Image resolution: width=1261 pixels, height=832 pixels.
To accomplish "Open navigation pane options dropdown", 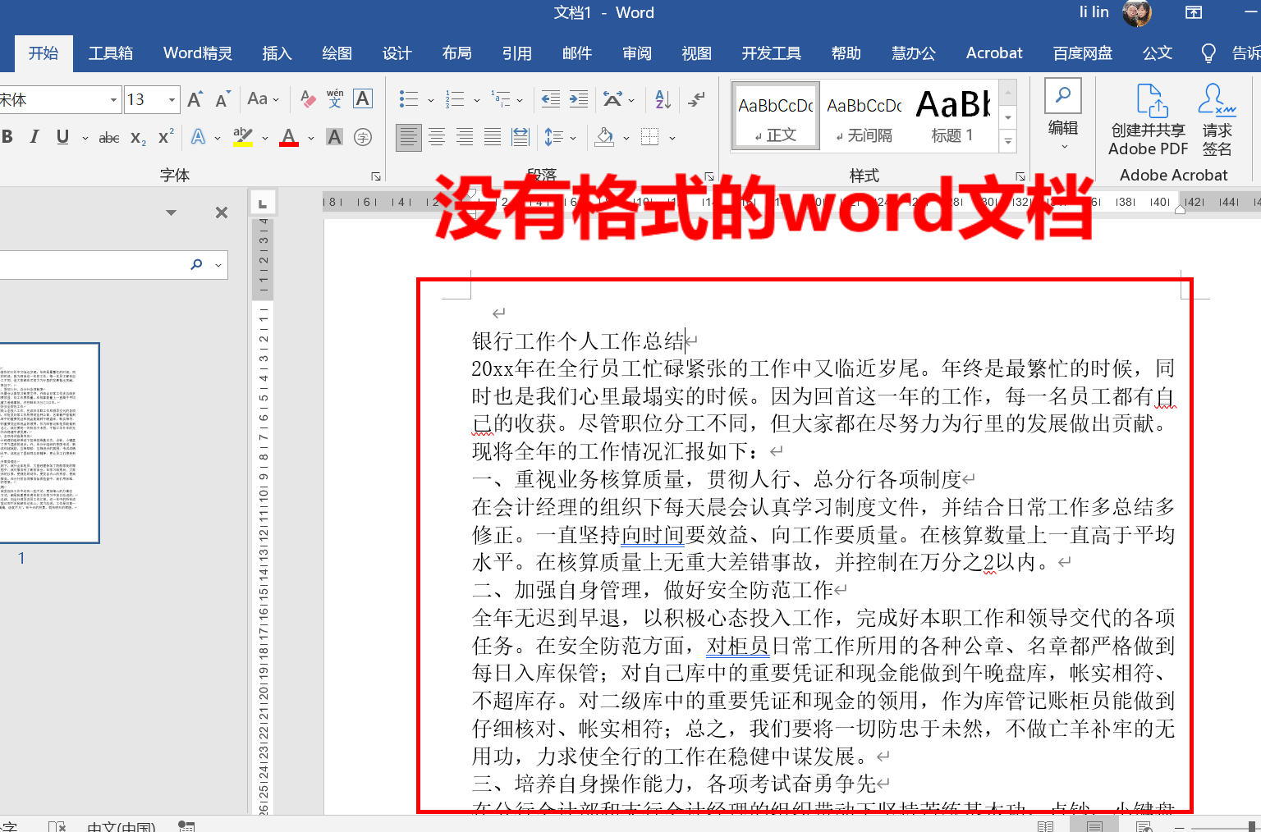I will (171, 213).
